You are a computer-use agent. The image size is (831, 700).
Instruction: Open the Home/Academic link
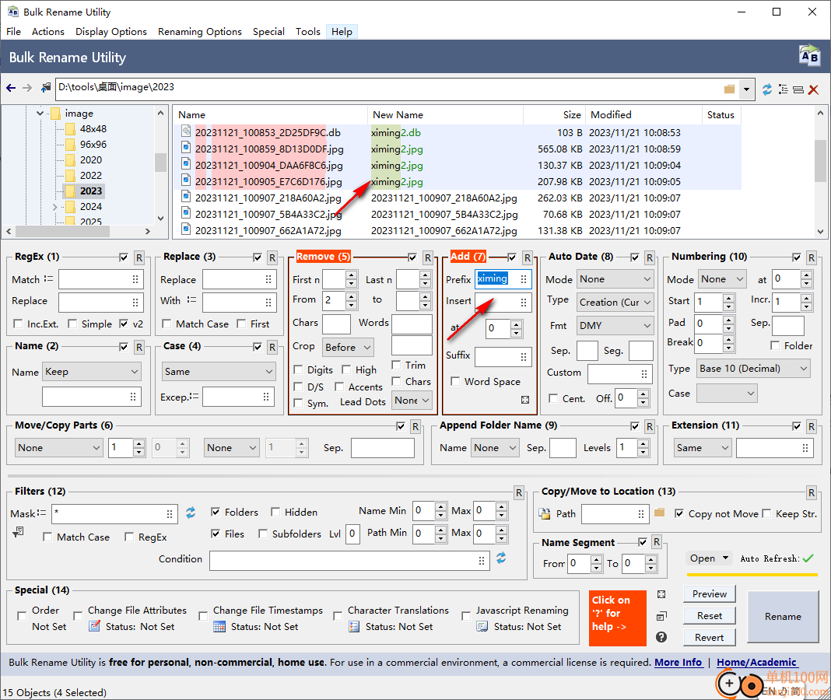click(756, 663)
